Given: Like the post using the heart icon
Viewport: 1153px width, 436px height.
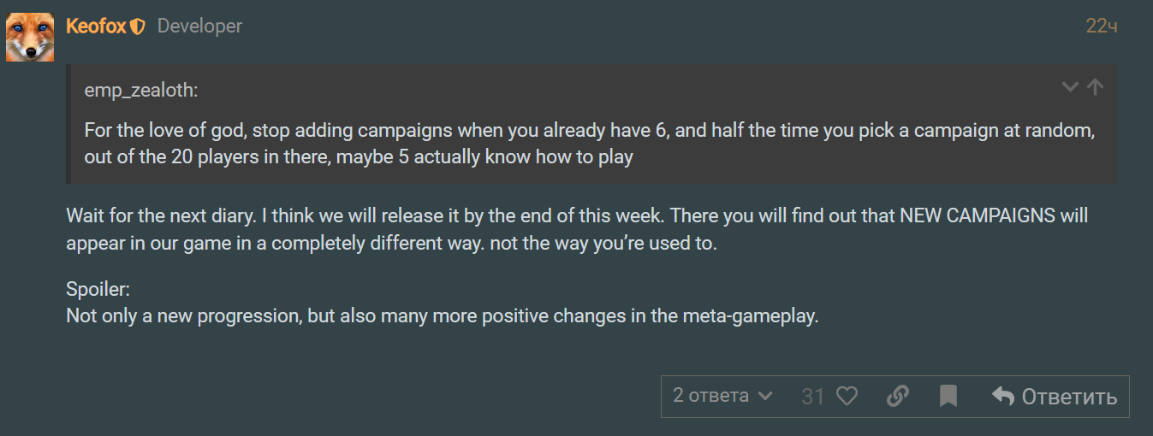Looking at the screenshot, I should tap(847, 397).
